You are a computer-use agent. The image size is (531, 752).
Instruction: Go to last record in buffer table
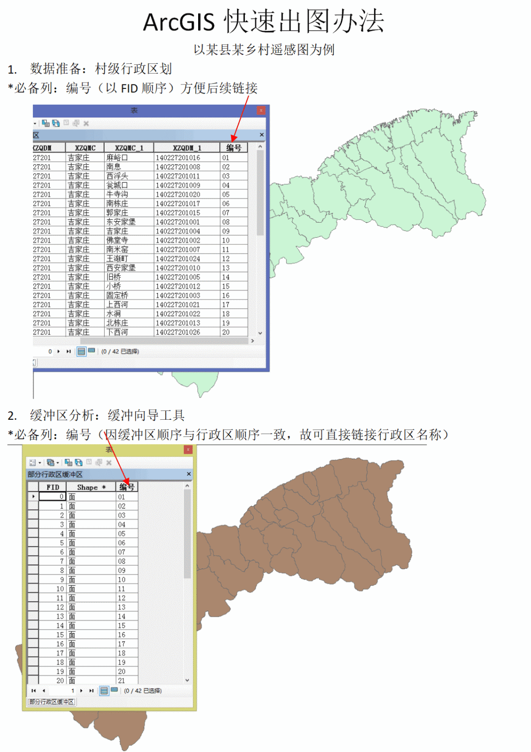[x=91, y=691]
